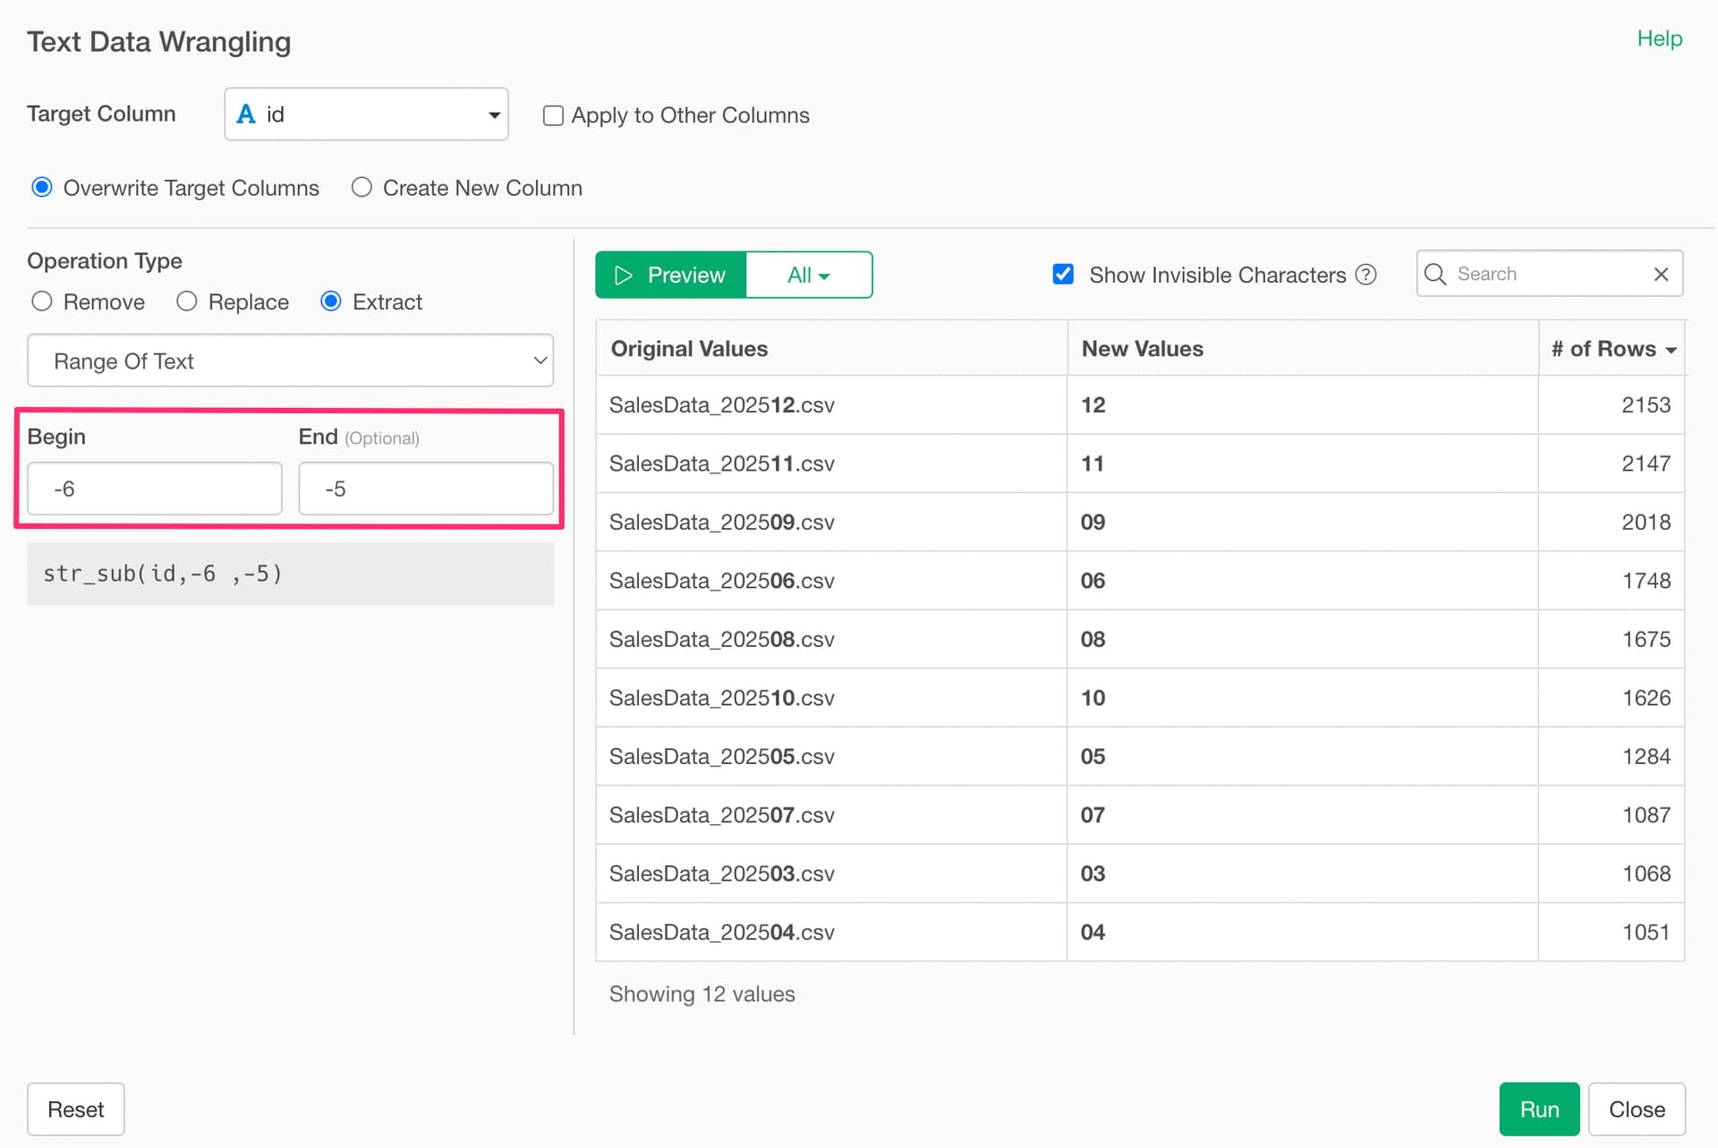The image size is (1718, 1148).
Task: Open the Target Column id dropdown
Action: tap(366, 115)
